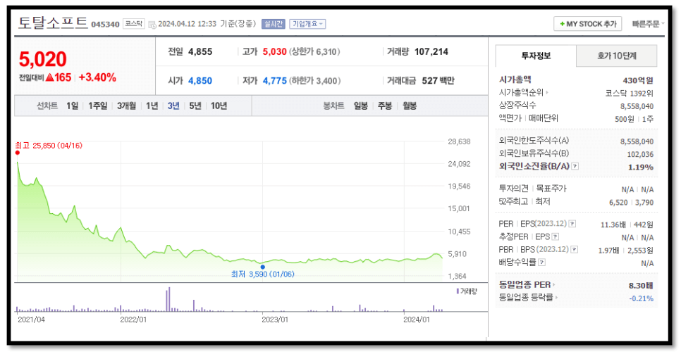The image size is (681, 354).
Task: Select the 5년 line chart period
Action: 195,106
